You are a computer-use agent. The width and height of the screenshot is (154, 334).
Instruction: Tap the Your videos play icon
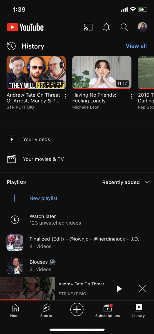click(x=11, y=139)
